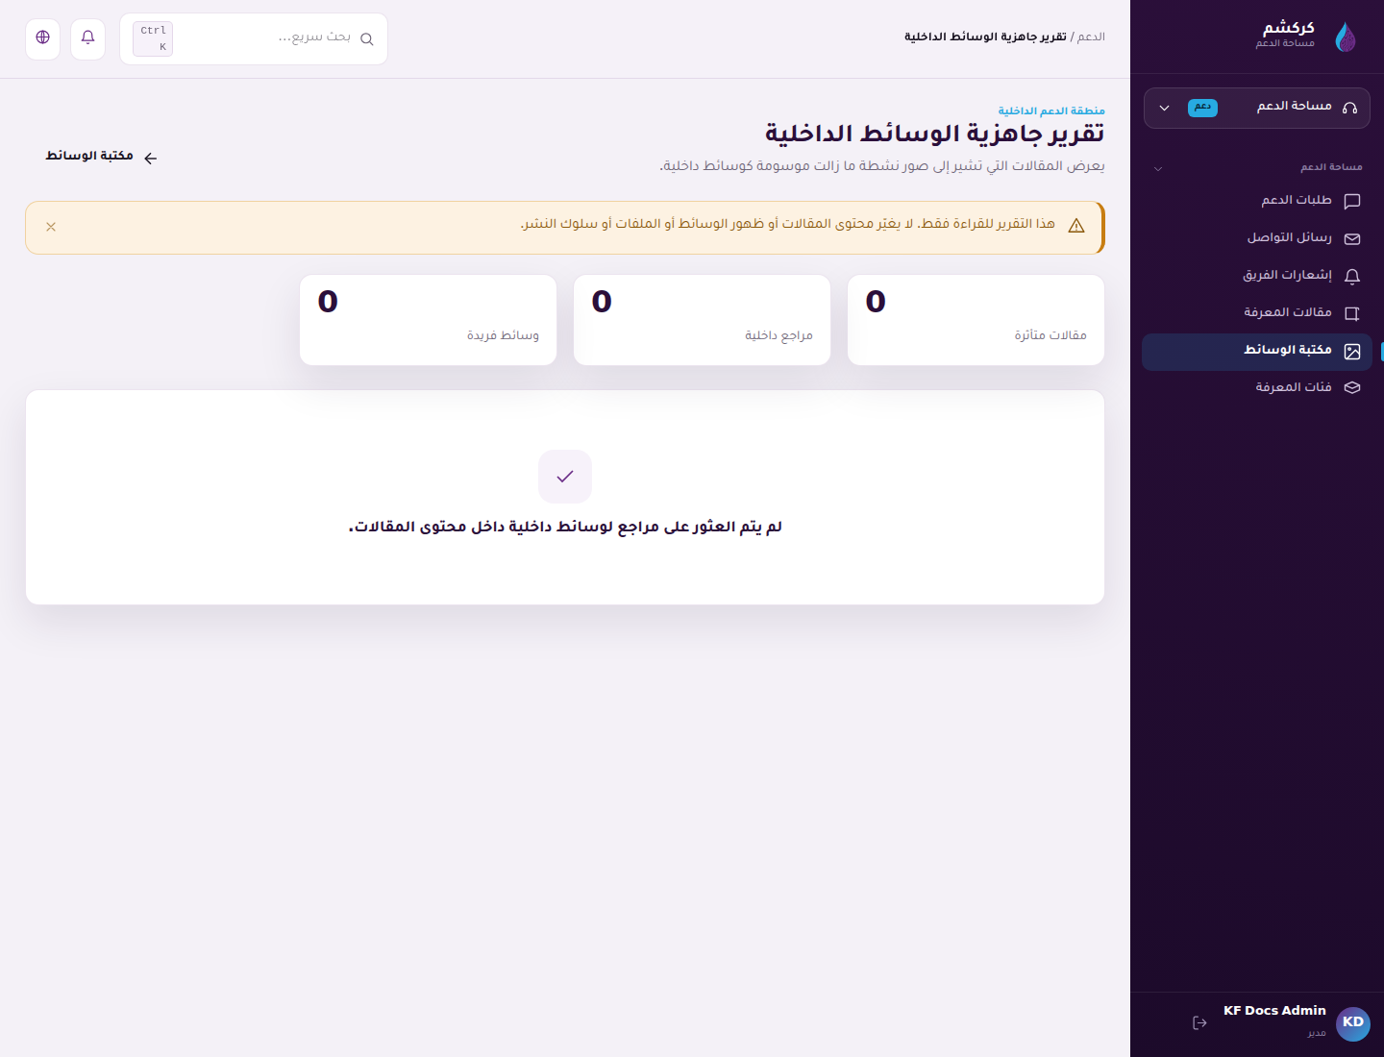
Task: Click the KF Docs Admin username
Action: point(1274,1011)
